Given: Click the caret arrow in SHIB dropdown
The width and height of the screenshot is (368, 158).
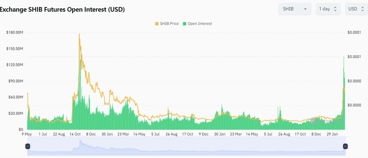Looking at the screenshot, I should [x=305, y=9].
